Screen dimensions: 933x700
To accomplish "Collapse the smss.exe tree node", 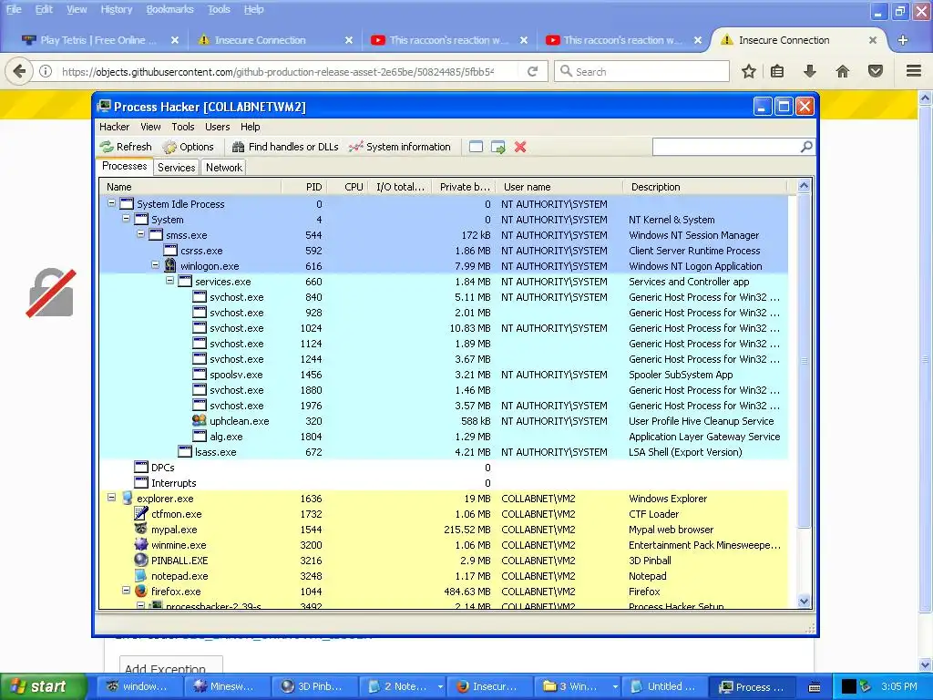I will (x=141, y=234).
